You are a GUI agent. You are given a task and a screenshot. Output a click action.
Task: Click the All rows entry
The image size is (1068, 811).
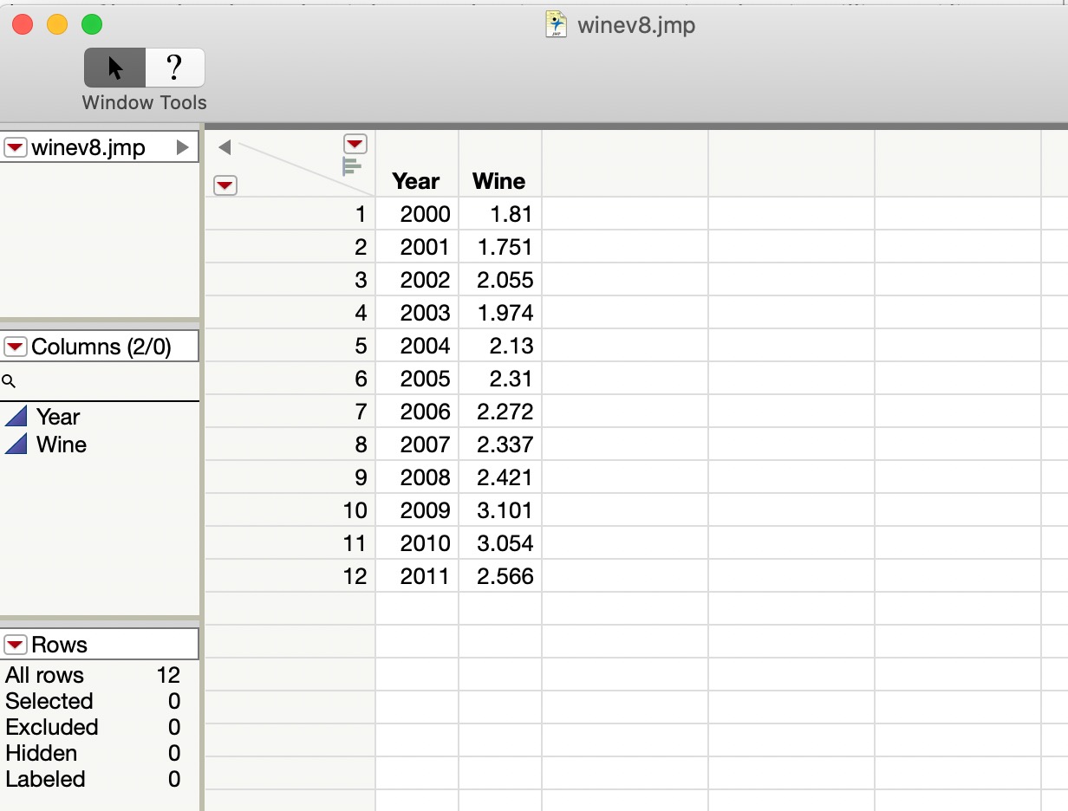tap(93, 675)
